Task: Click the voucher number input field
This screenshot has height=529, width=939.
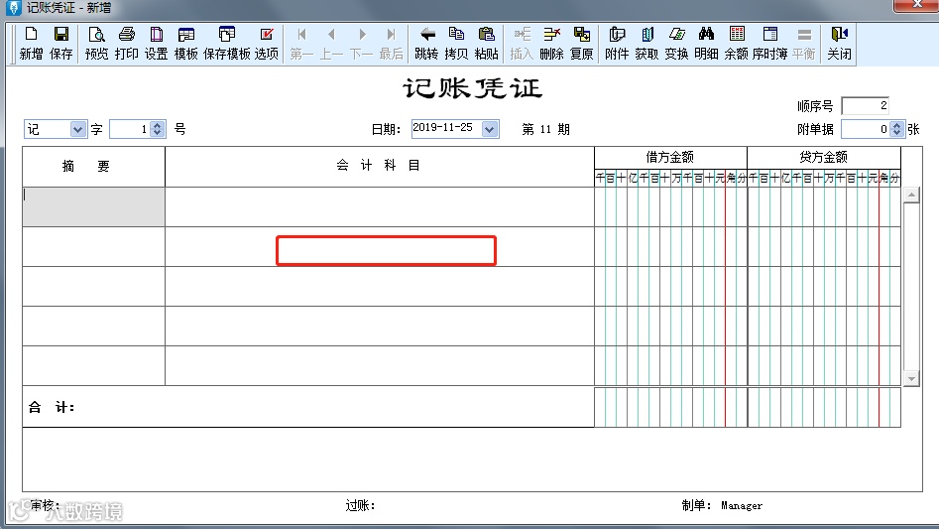Action: click(130, 129)
